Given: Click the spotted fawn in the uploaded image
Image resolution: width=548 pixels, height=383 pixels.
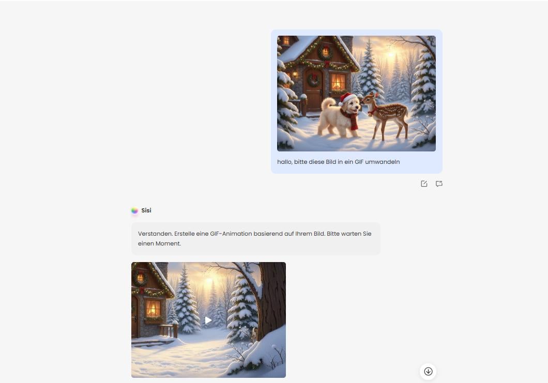Looking at the screenshot, I should [385, 115].
